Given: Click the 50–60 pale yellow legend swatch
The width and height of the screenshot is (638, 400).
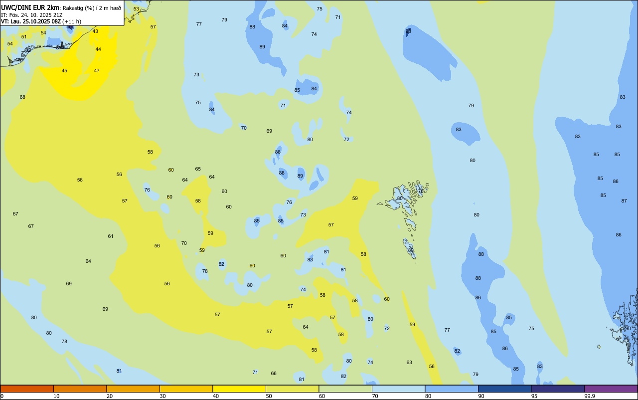Looking at the screenshot, I should (292, 389).
